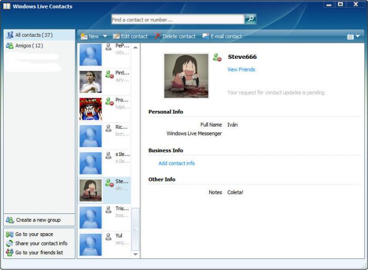Click the Share your contact info icon
368x270 pixels.
tap(9, 244)
